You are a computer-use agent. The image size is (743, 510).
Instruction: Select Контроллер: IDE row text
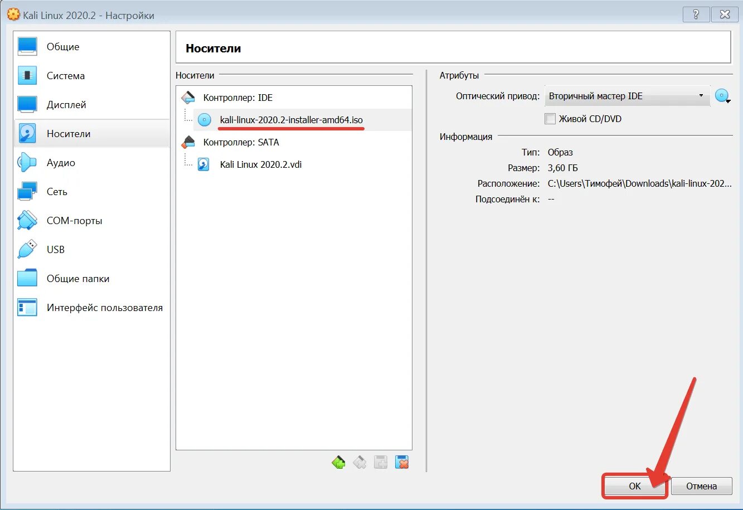238,98
